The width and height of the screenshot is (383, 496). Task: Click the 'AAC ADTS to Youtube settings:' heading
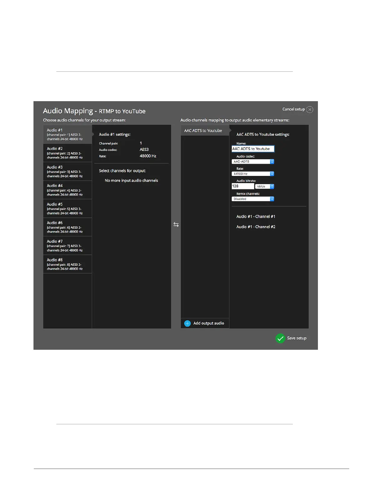pyautogui.click(x=263, y=135)
